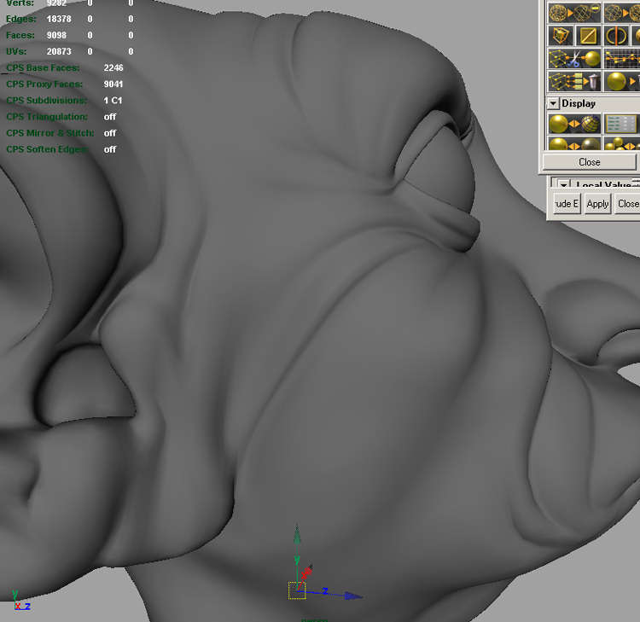This screenshot has width=640, height=622.
Task: Click the partially visible Extrude button
Action: coord(566,204)
